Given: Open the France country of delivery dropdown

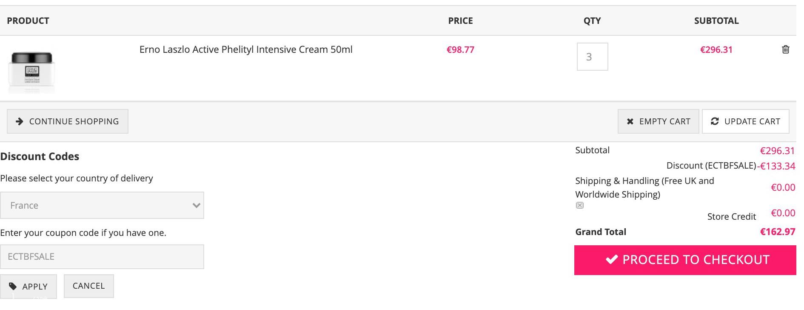Looking at the screenshot, I should coord(102,205).
